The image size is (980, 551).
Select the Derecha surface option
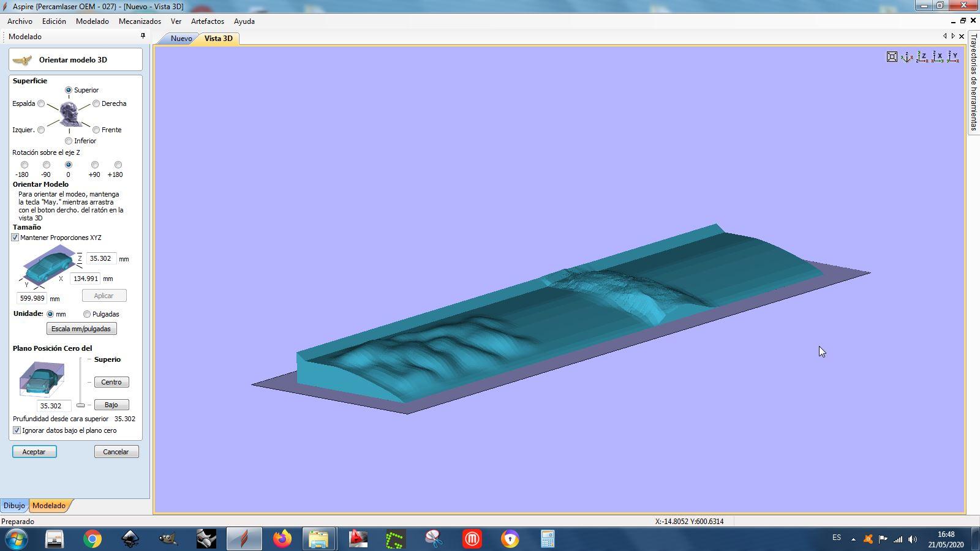[x=96, y=103]
